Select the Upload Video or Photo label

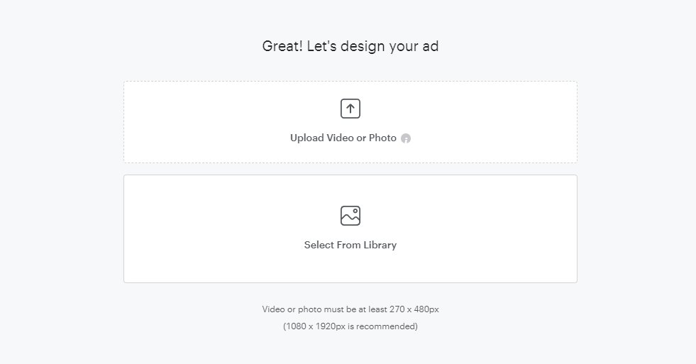(x=343, y=138)
